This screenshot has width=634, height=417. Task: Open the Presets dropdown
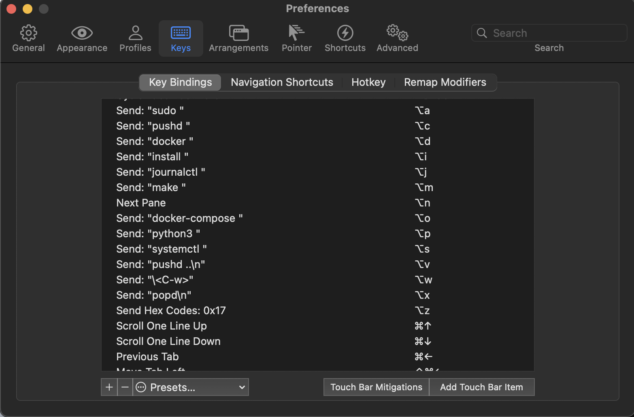pos(191,387)
